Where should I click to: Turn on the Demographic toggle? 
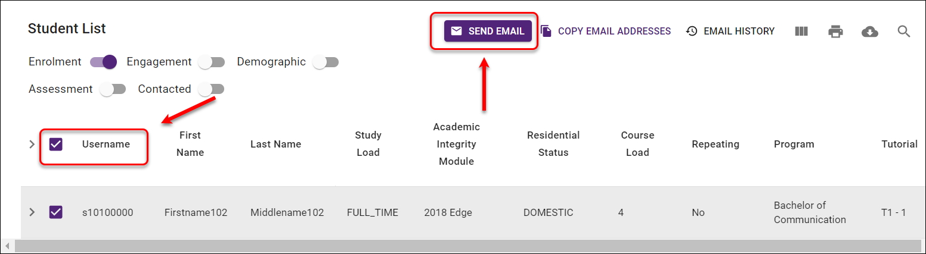[x=326, y=62]
